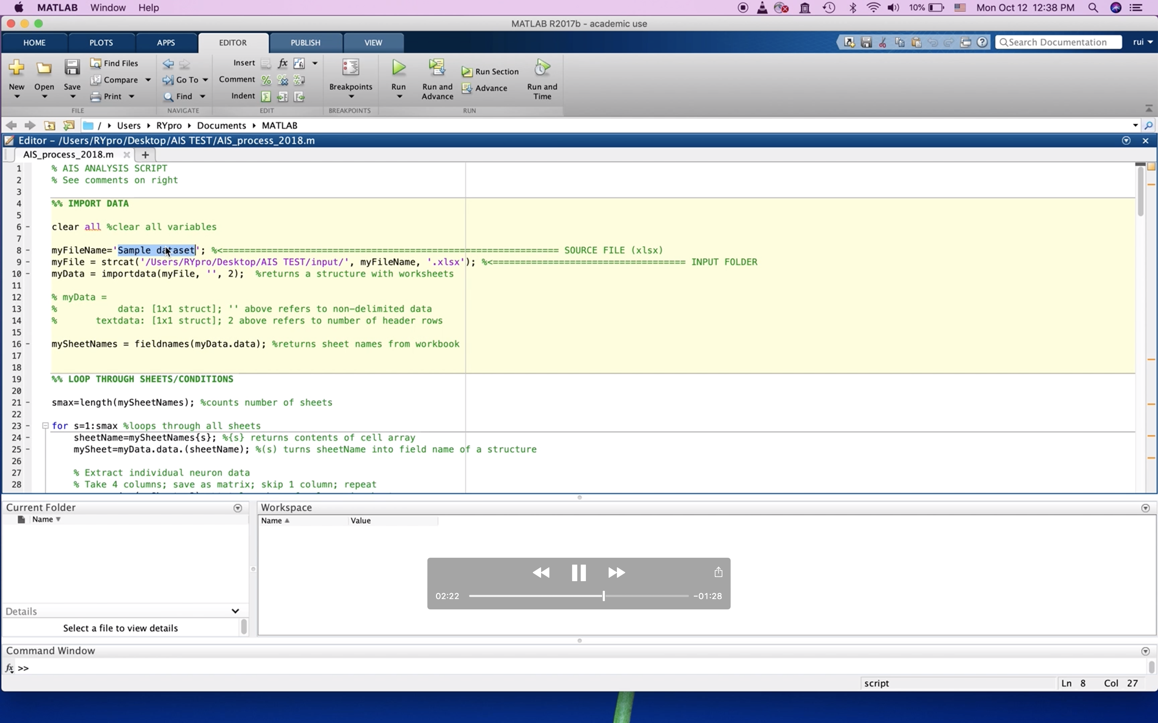
Task: Click the Run and Advance icon
Action: pos(437,68)
